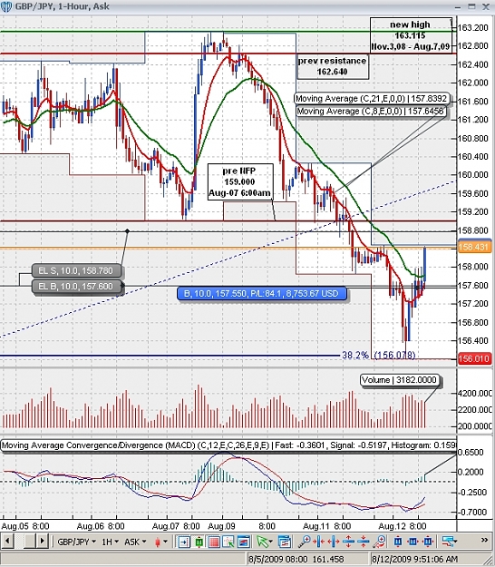
Task: Open the chart template settings icon
Action: click(285, 542)
